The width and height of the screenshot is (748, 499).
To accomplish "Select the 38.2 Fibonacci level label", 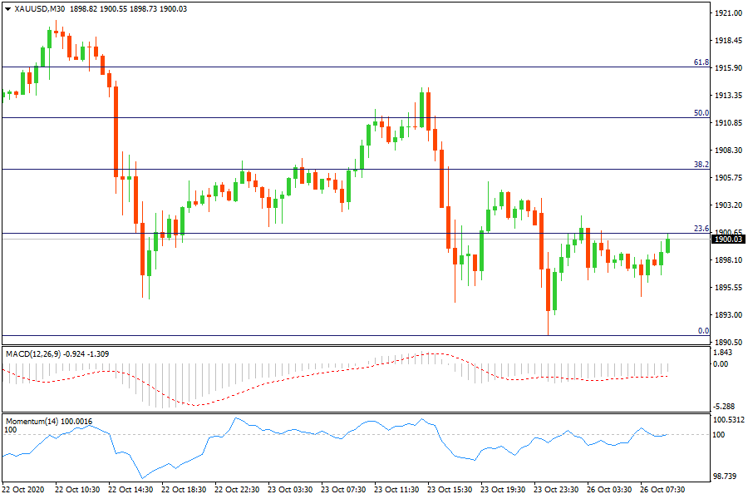I will tap(701, 165).
